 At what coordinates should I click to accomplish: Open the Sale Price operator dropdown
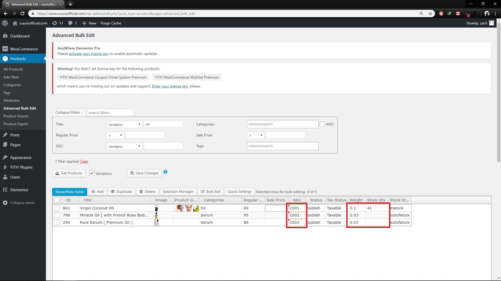[x=255, y=135]
